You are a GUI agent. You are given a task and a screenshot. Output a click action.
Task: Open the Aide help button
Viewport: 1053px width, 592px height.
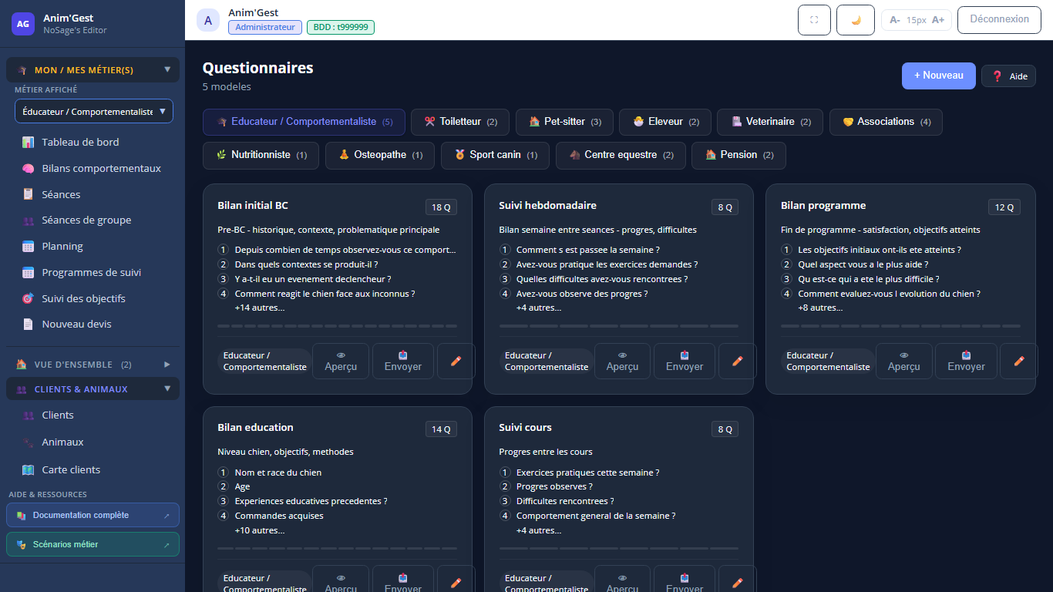(1008, 76)
